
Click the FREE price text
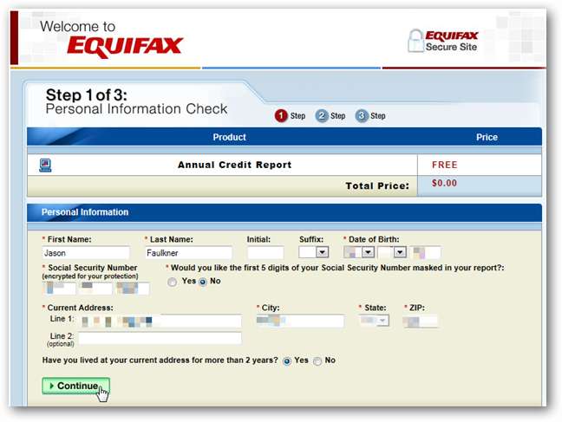(x=444, y=165)
